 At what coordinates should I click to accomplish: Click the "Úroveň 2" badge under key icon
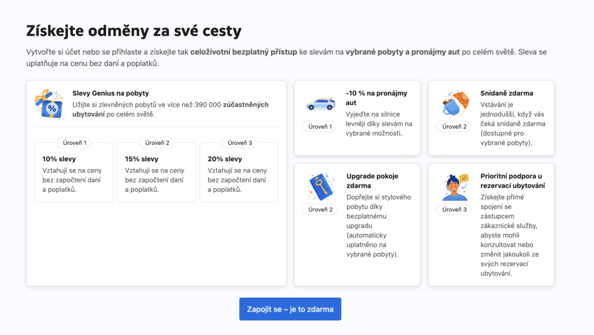click(320, 209)
